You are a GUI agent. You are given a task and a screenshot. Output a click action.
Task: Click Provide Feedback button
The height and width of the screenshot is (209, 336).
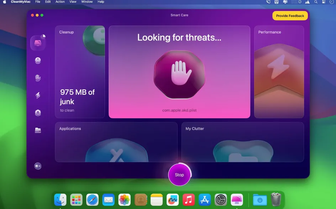pos(290,16)
